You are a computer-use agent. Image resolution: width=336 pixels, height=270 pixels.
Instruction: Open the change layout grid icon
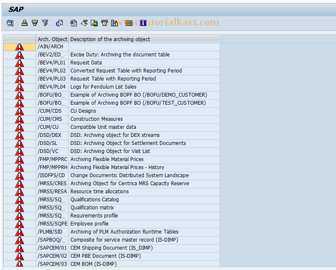129,23
